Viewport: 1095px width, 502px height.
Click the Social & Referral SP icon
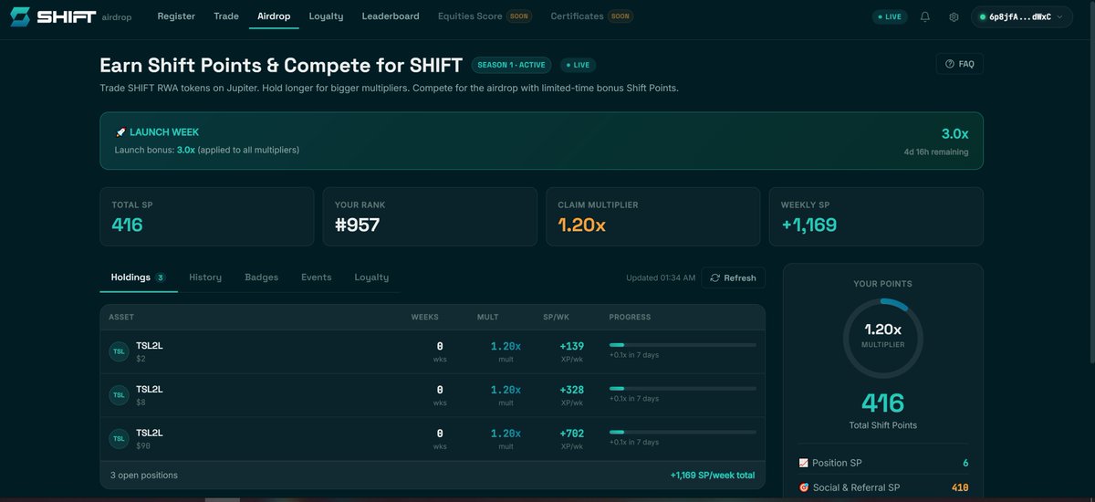(804, 487)
